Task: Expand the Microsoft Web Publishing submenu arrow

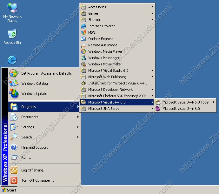Action: tap(152, 77)
